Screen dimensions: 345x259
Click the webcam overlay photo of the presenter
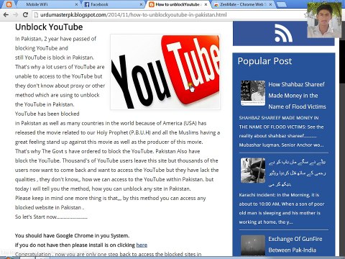pos(324,20)
